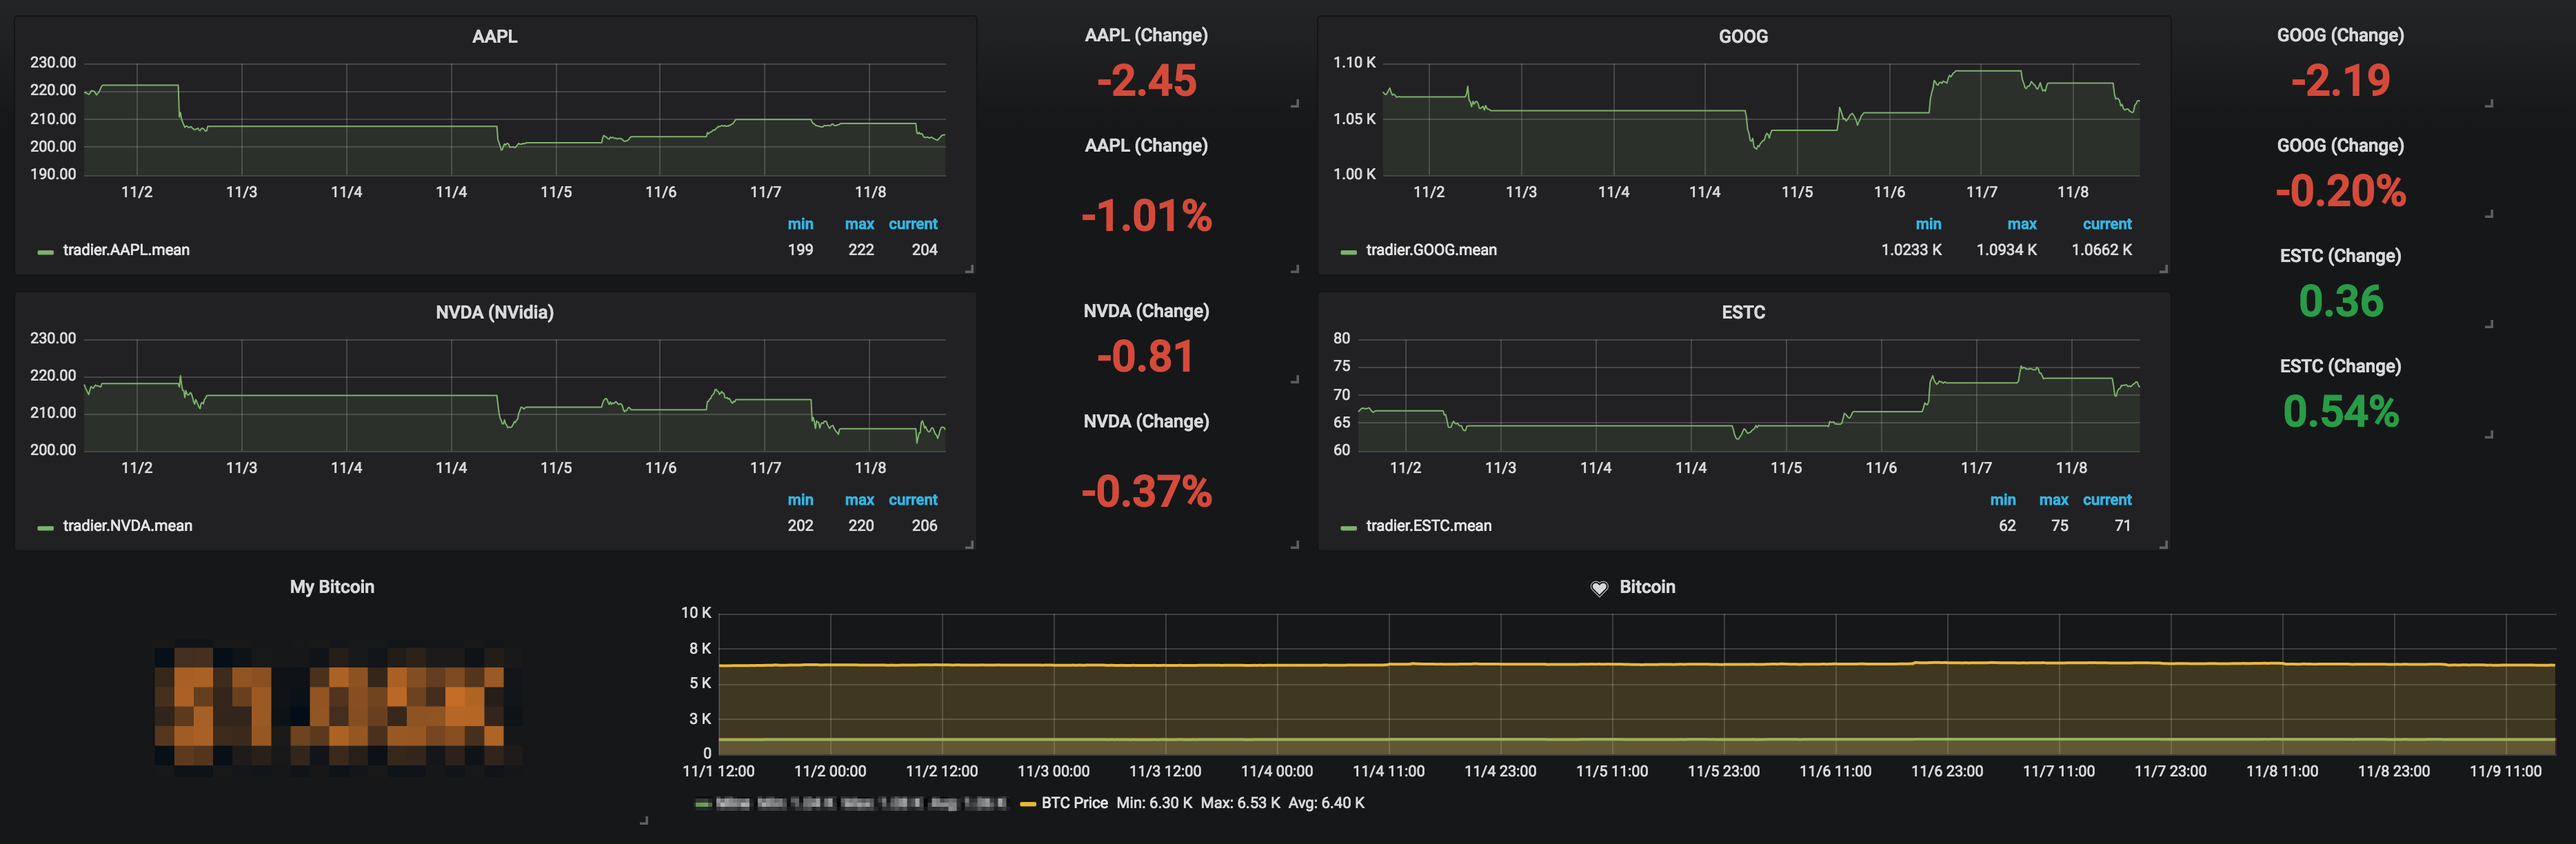Click the heart icon beside the Bitcoin title

1599,588
